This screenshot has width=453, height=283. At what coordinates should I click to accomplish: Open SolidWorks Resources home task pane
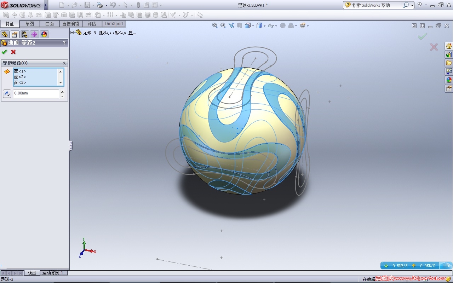coord(449,46)
